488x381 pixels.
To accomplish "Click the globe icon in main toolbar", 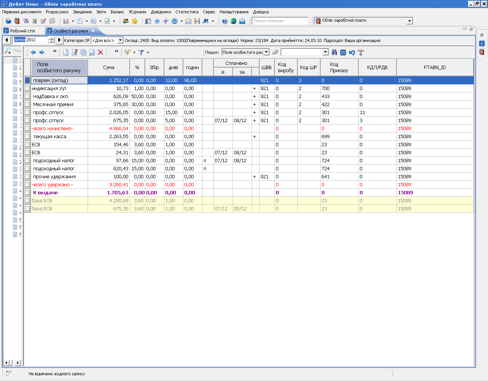I will click(x=233, y=21).
